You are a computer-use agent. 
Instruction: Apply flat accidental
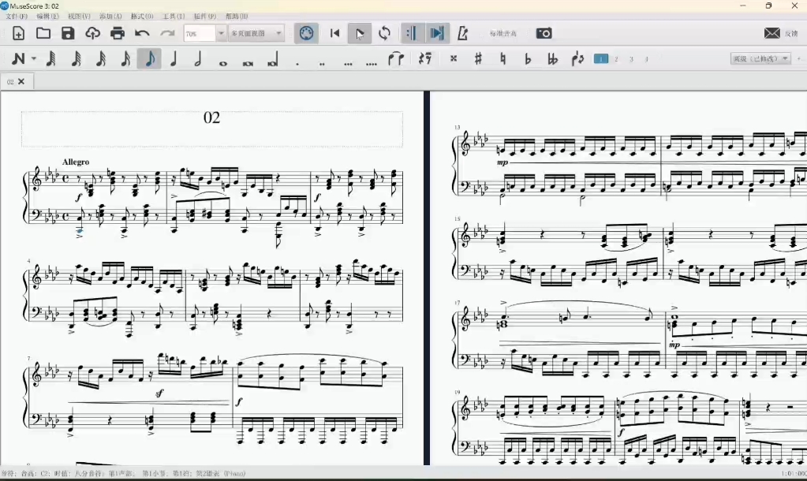coord(528,58)
